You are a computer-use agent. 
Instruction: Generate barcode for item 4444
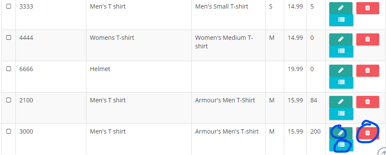pyautogui.click(x=341, y=51)
